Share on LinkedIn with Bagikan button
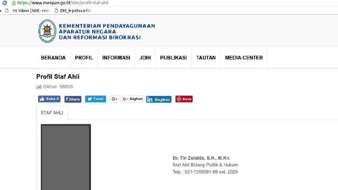 [x=159, y=99]
